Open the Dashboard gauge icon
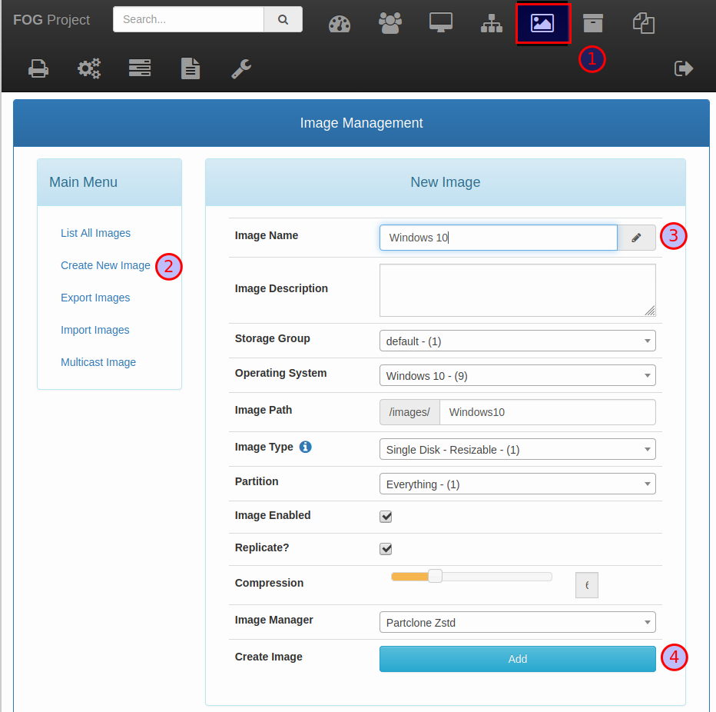Image resolution: width=716 pixels, height=712 pixels. 339,24
